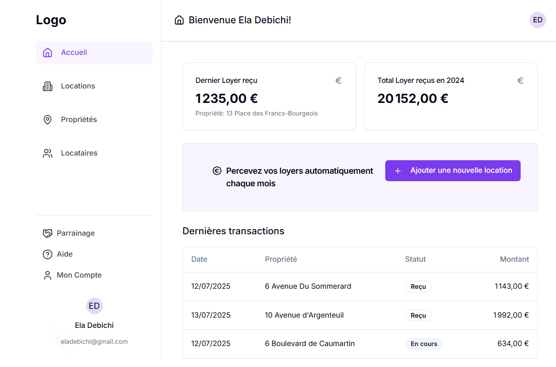
Task: Click Ajouter une nouvelle location button
Action: [x=453, y=171]
